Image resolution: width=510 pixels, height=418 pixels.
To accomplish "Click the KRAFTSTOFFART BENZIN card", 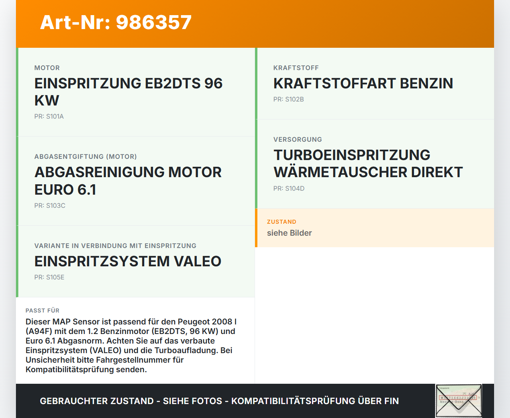I will pos(363,84).
